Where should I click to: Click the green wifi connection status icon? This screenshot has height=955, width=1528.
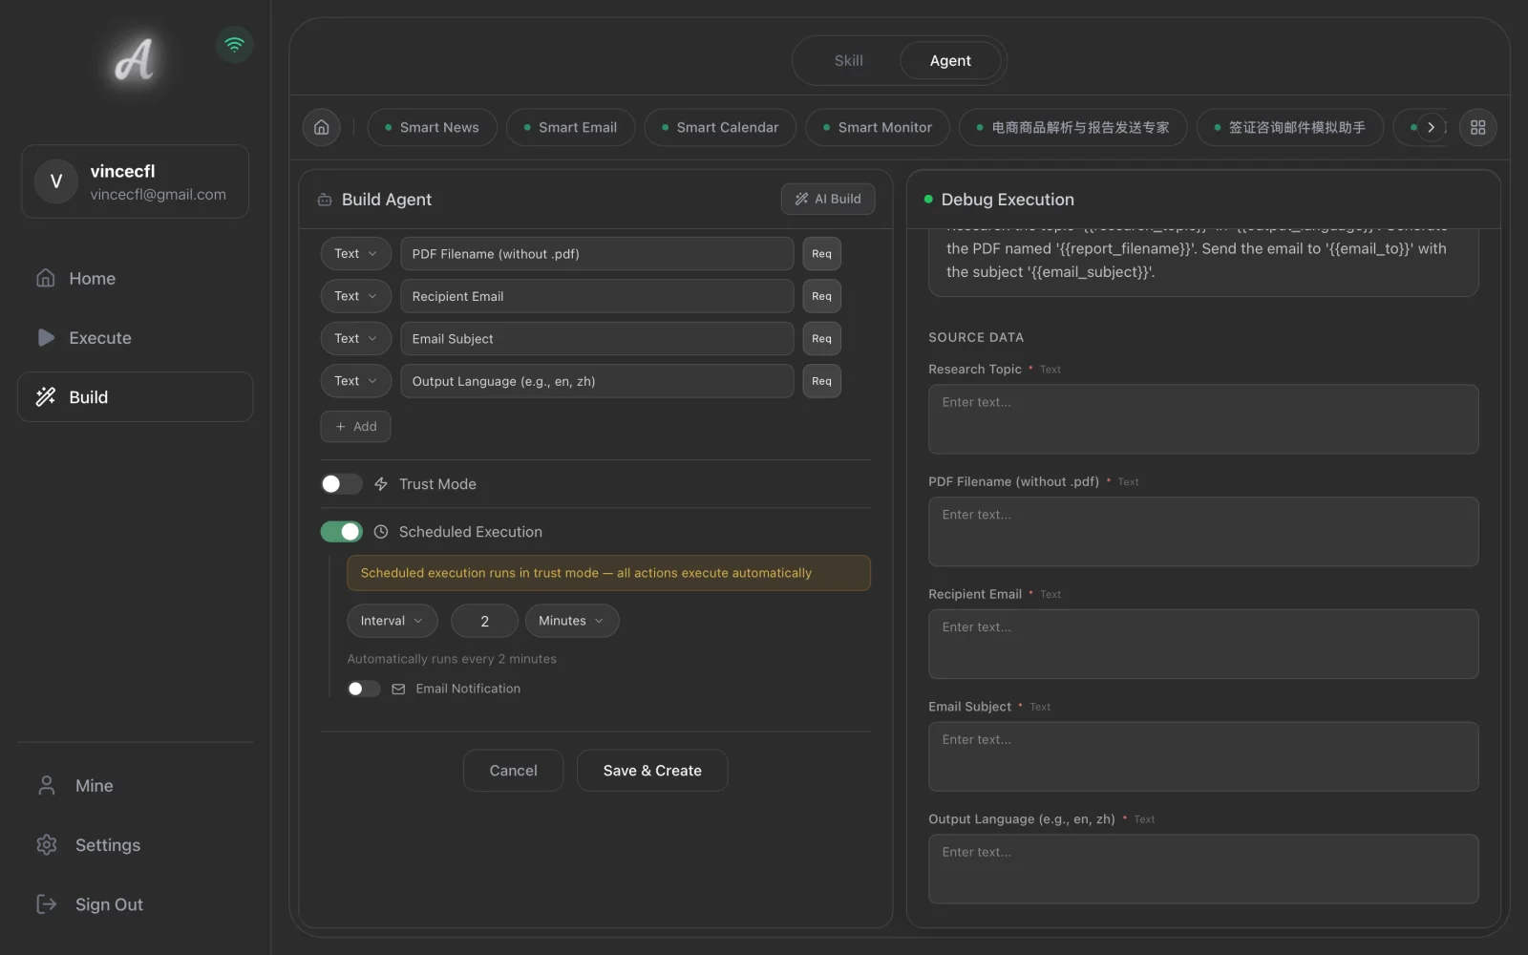click(x=234, y=45)
